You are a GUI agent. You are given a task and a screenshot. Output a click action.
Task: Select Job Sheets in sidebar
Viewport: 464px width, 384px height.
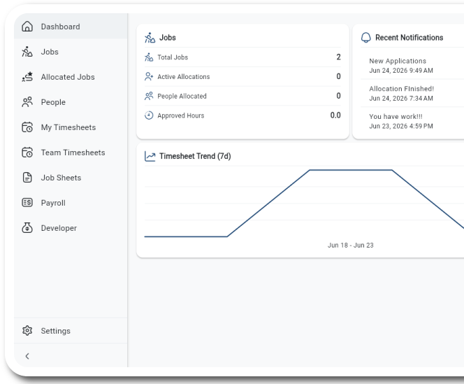(x=71, y=178)
